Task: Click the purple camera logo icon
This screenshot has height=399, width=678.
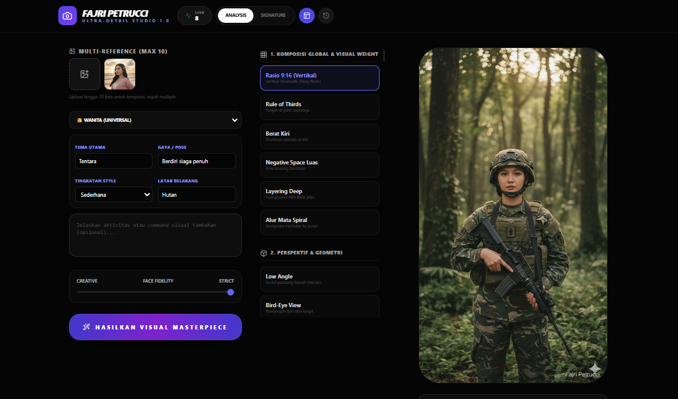Action: click(x=67, y=16)
